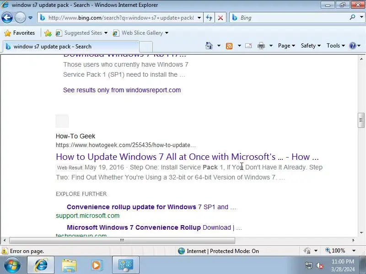Click the grayed Forward navigation arrow
This screenshot has height=274, width=366.
coord(20,18)
